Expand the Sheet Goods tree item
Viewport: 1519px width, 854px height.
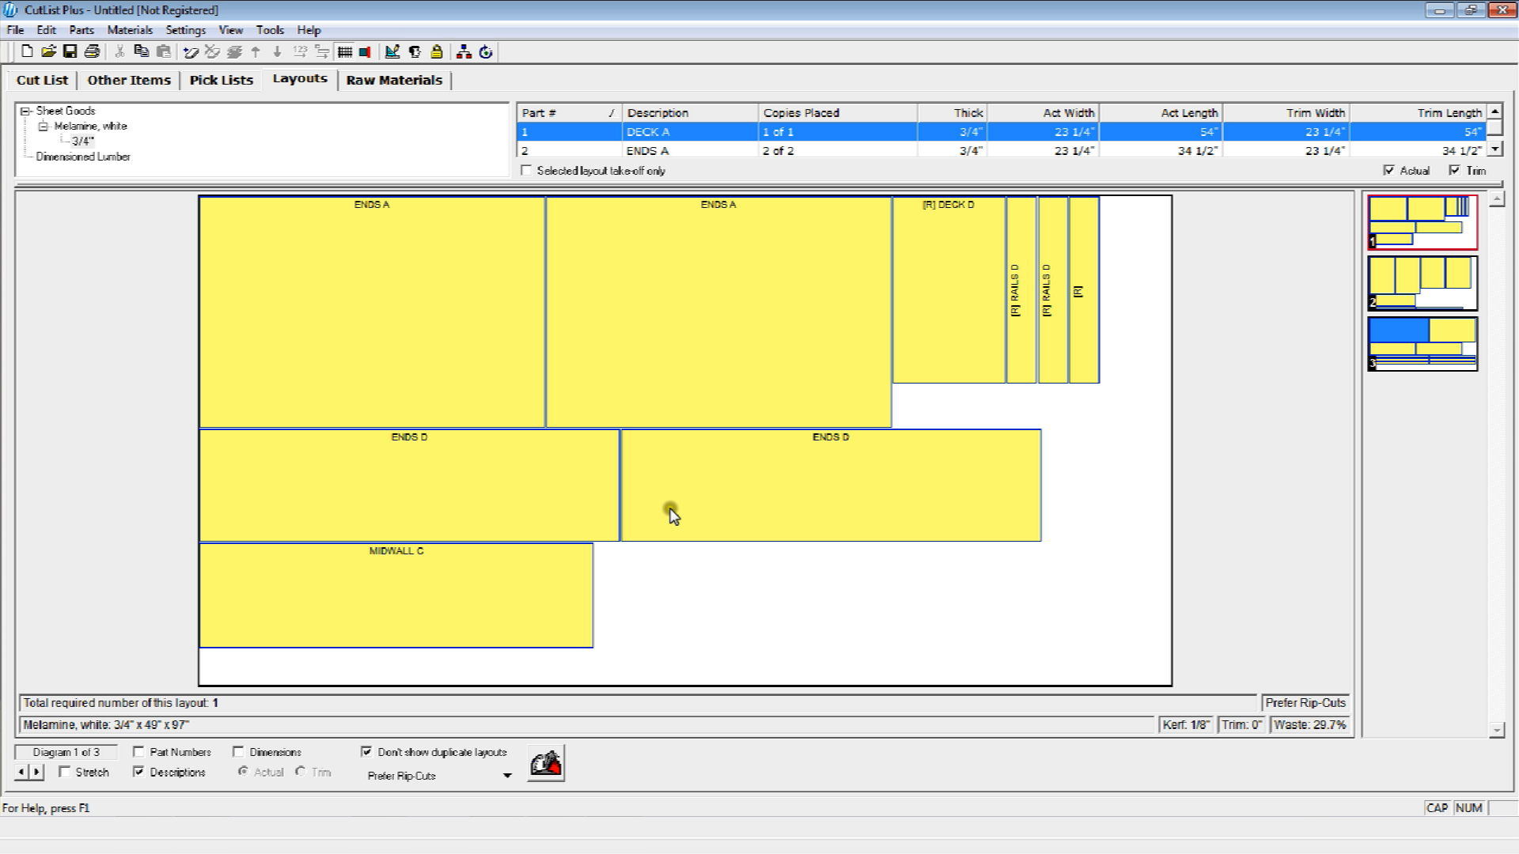[23, 111]
